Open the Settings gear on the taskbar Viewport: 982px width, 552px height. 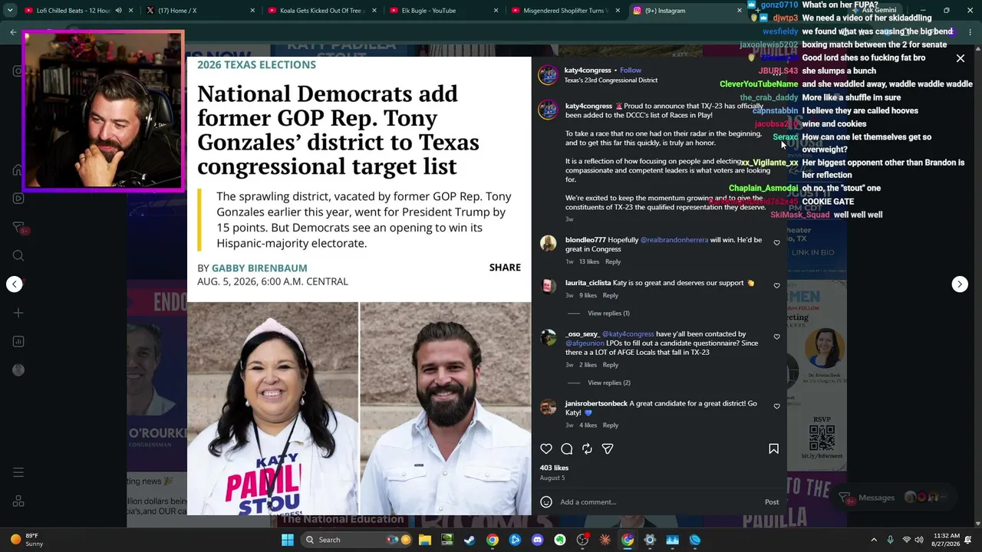pyautogui.click(x=650, y=540)
